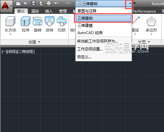Select the Box (长方体) tool
This screenshot has width=164, height=132.
pos(10,24)
